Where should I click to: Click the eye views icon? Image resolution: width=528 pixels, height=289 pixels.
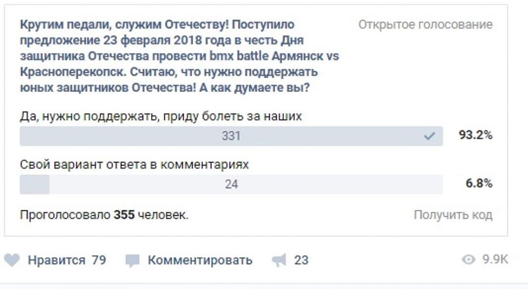468,259
